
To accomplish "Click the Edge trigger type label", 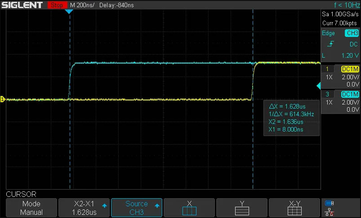I will (x=328, y=33).
